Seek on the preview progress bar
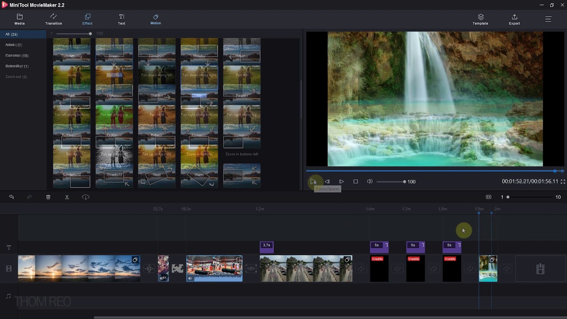The image size is (567, 319). coord(434,171)
